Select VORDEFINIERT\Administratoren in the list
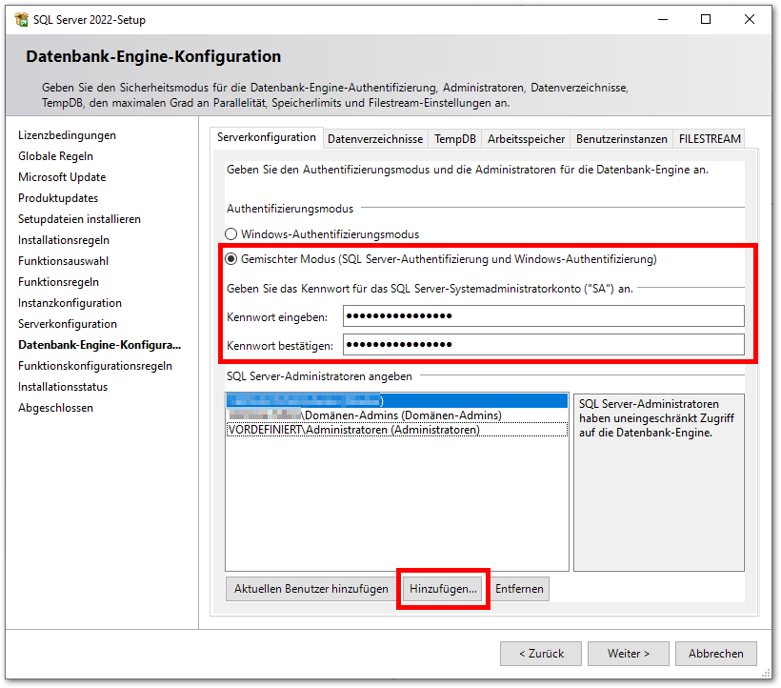The image size is (781, 688). pyautogui.click(x=353, y=430)
